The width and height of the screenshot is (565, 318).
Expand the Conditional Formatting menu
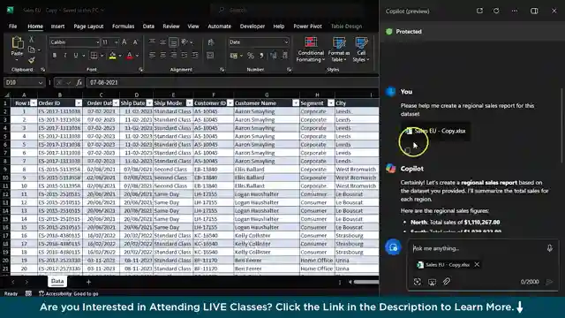coord(310,49)
